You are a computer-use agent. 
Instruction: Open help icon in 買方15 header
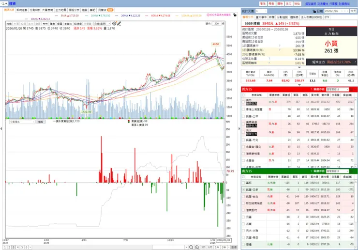pos(312,90)
